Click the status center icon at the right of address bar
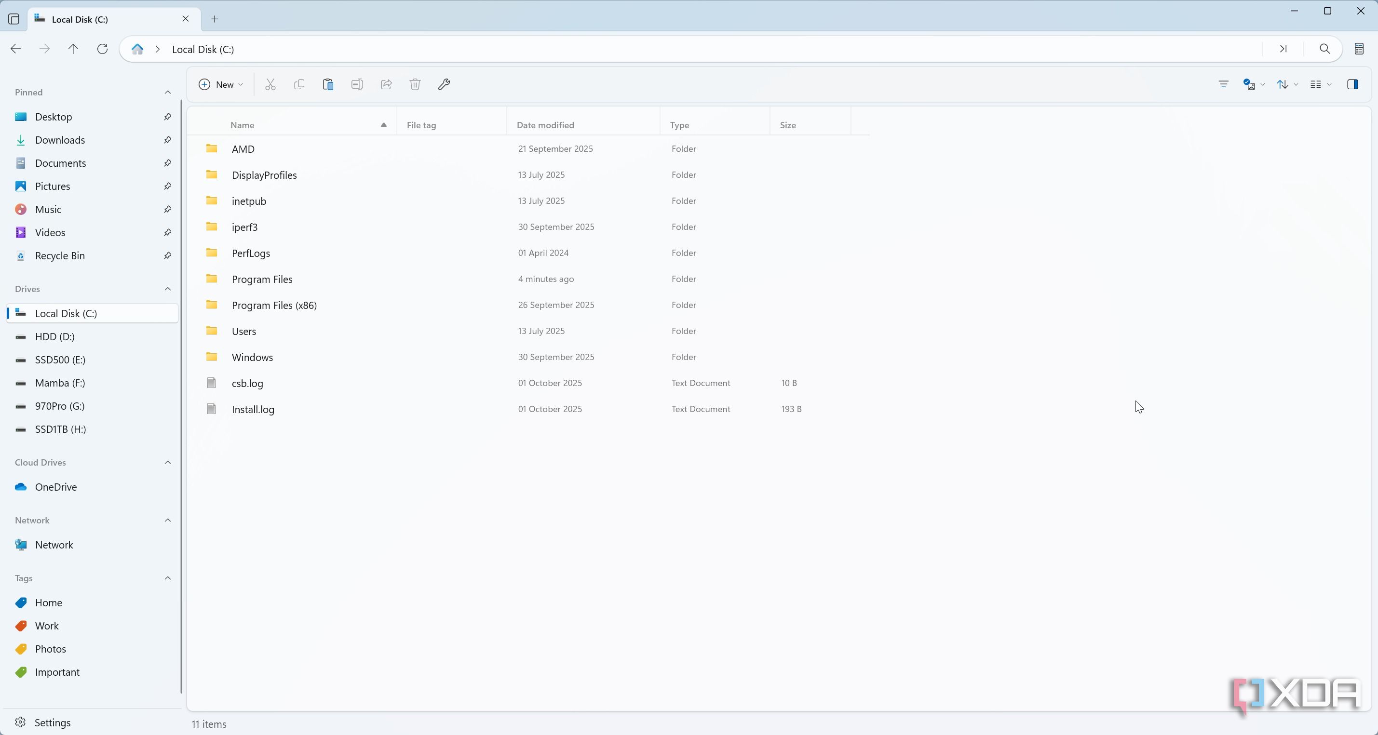 click(1359, 49)
